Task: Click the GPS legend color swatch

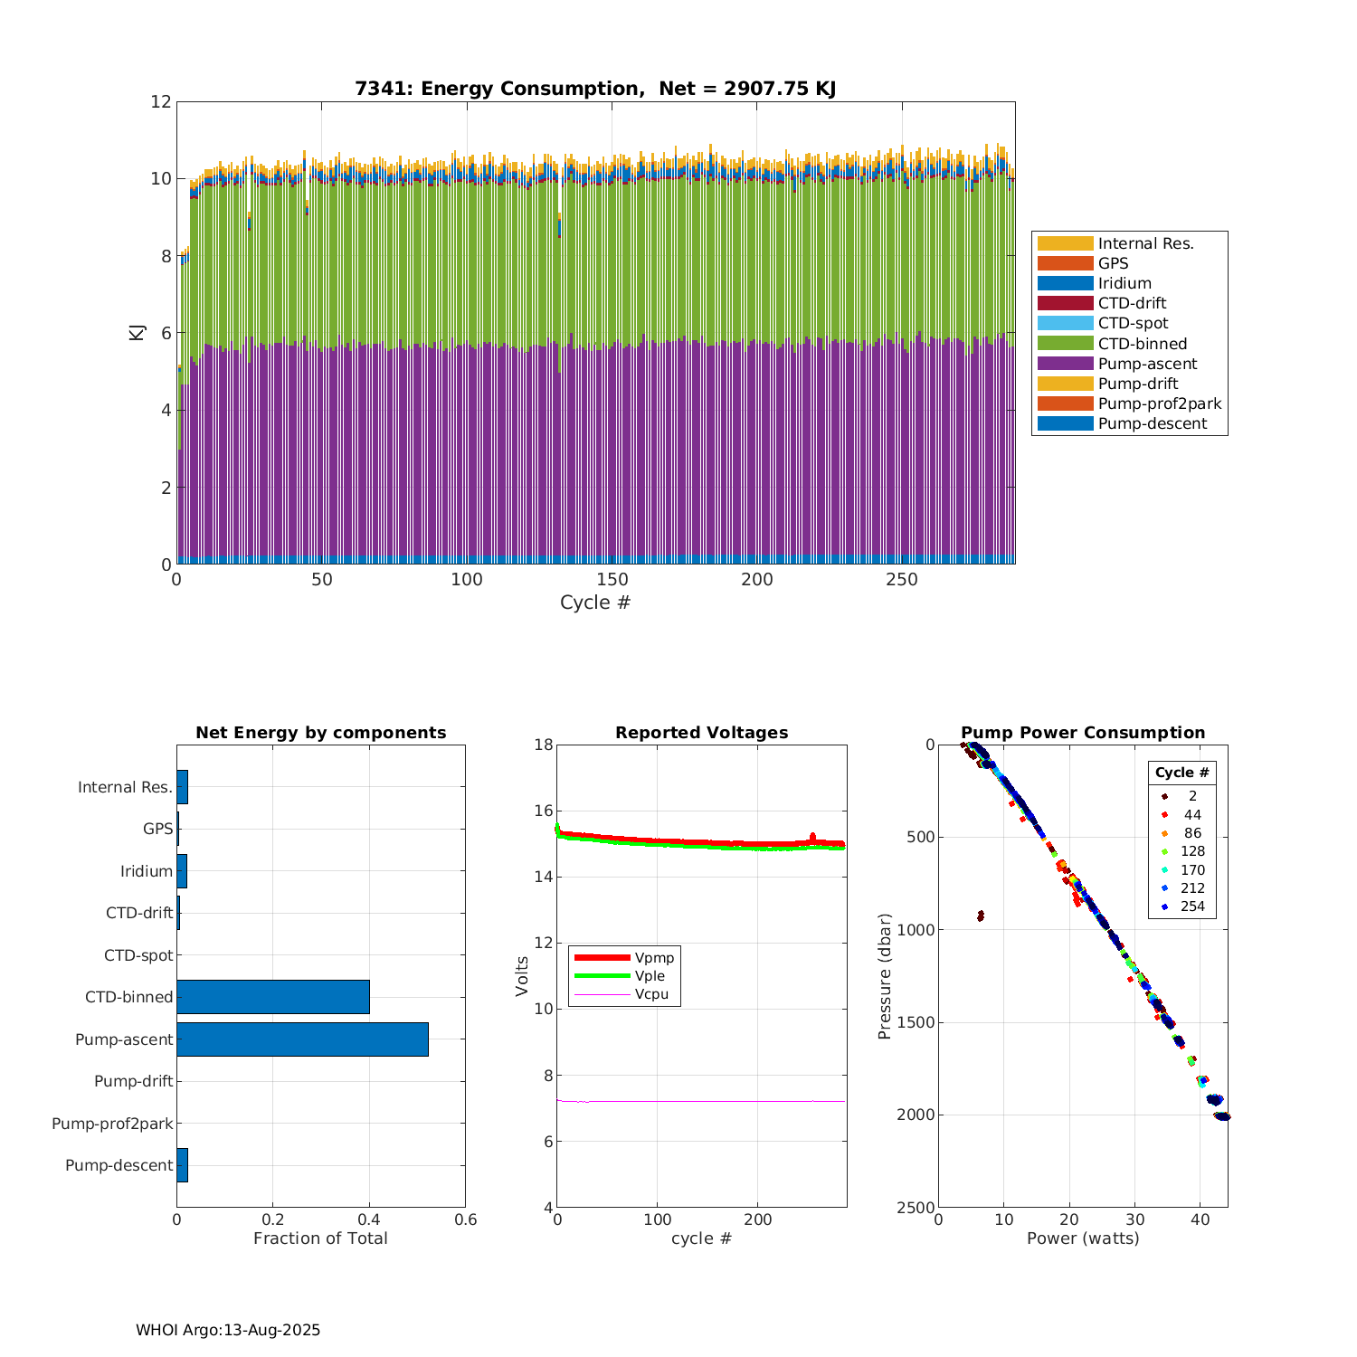Action: click(1065, 263)
